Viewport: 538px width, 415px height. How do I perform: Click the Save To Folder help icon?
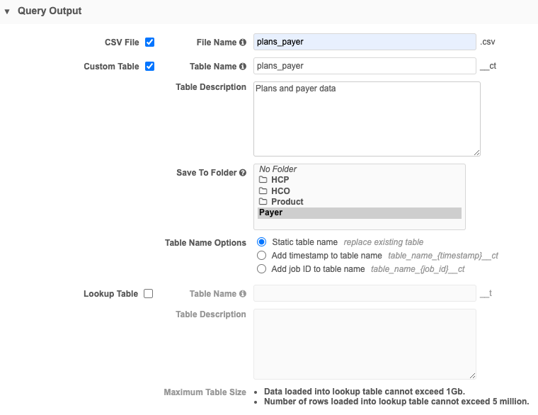[243, 173]
